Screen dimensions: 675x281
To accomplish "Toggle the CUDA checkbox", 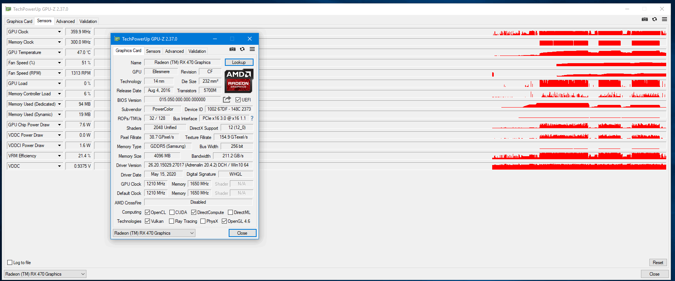I will pos(172,212).
